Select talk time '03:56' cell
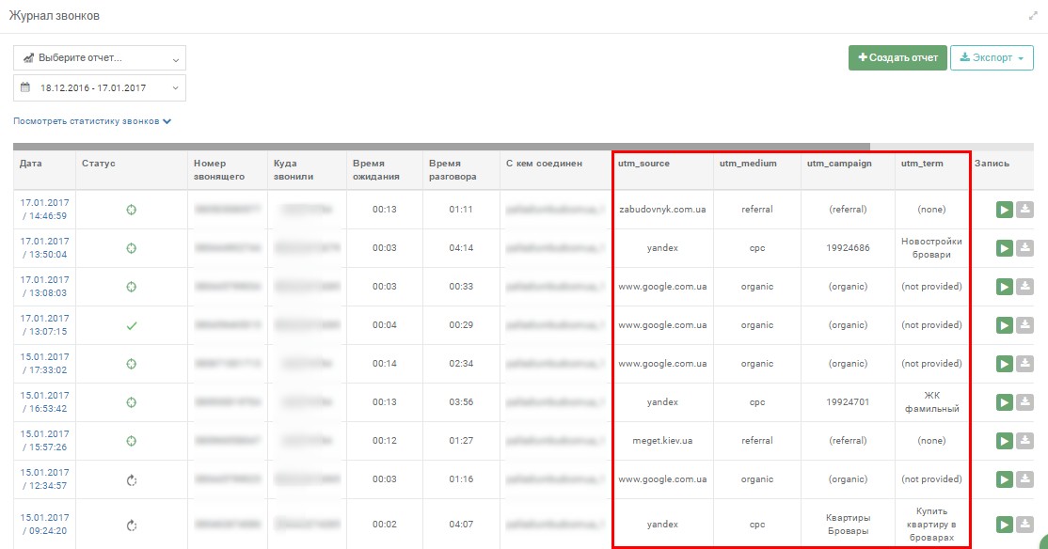 (x=461, y=402)
